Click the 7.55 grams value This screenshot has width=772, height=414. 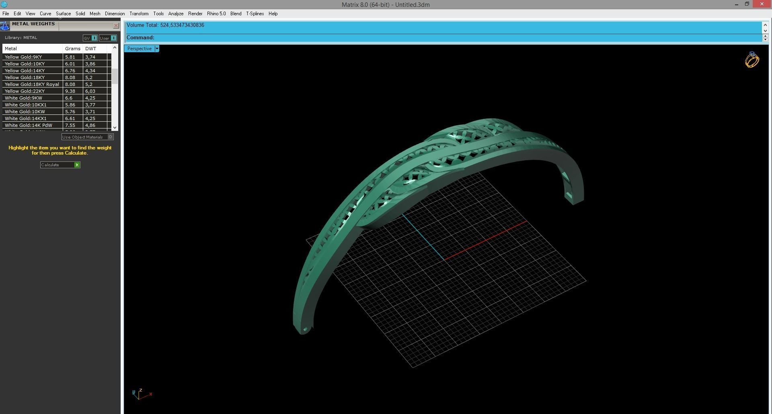coord(70,125)
